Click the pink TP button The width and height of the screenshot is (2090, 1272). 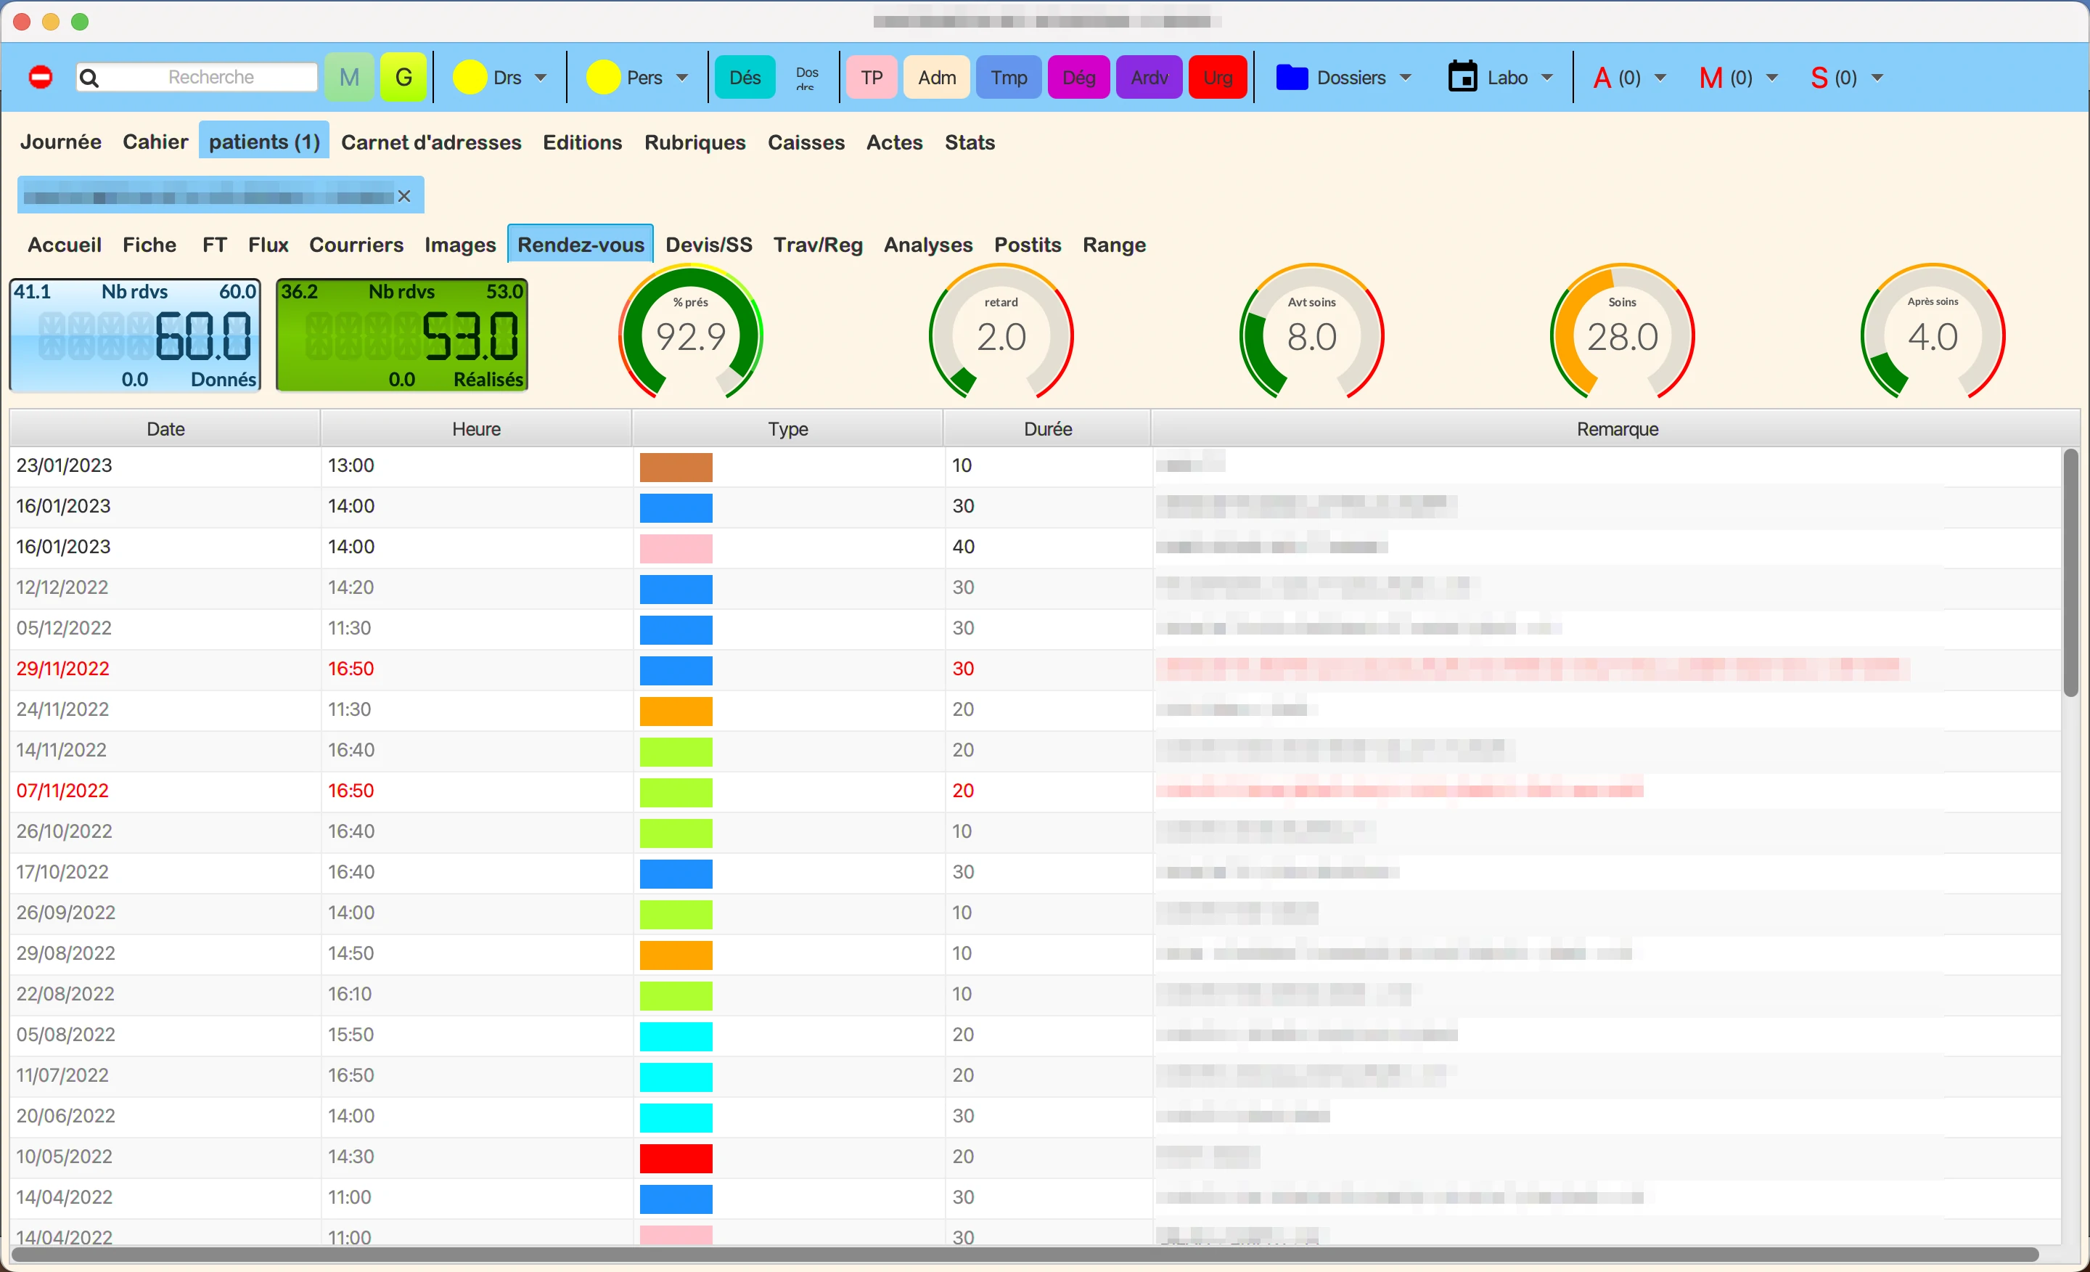[871, 77]
